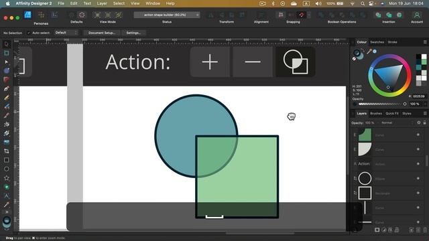Click the delete layer trash icon
The image size is (429, 241).
tap(425, 230)
